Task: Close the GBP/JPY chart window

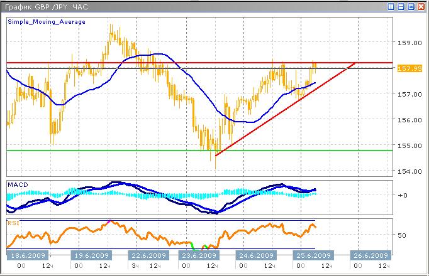Action: coord(421,6)
